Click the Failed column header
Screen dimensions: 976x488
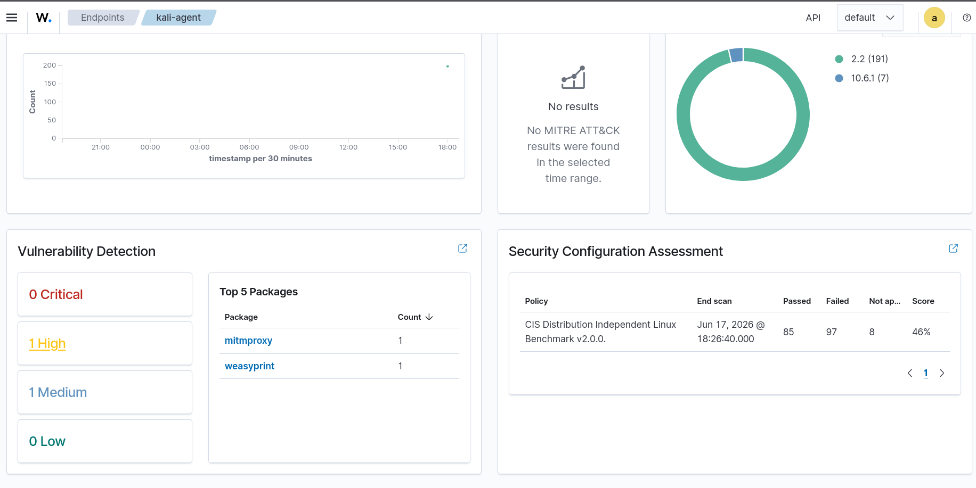pos(837,301)
